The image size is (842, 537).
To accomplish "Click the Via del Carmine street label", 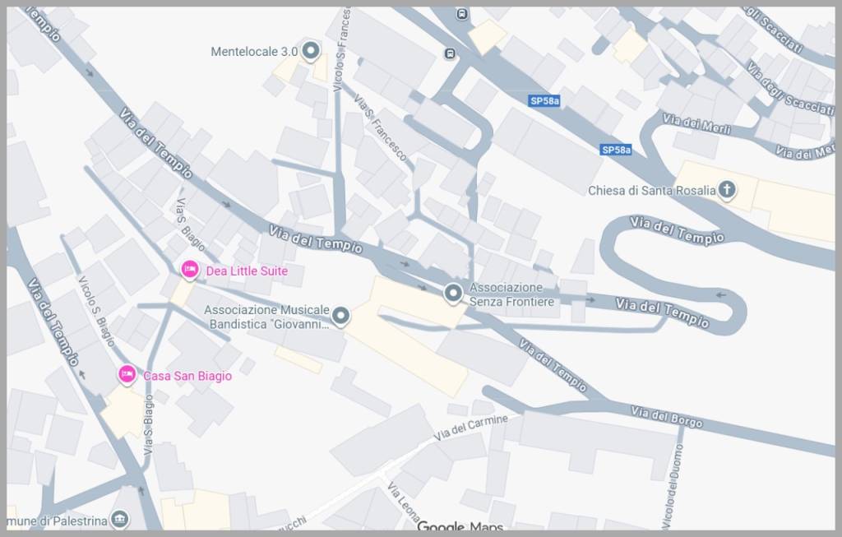I will tap(471, 428).
